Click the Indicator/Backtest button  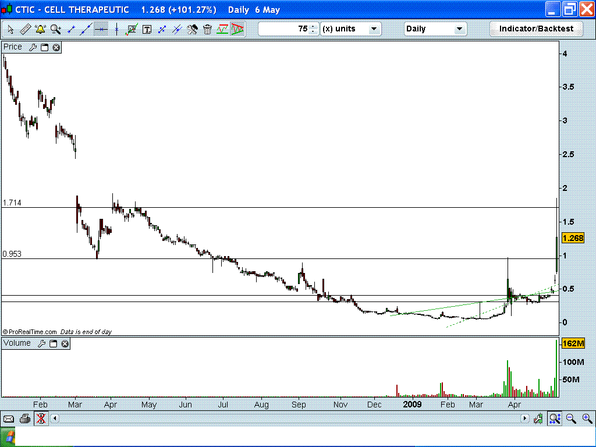[536, 29]
